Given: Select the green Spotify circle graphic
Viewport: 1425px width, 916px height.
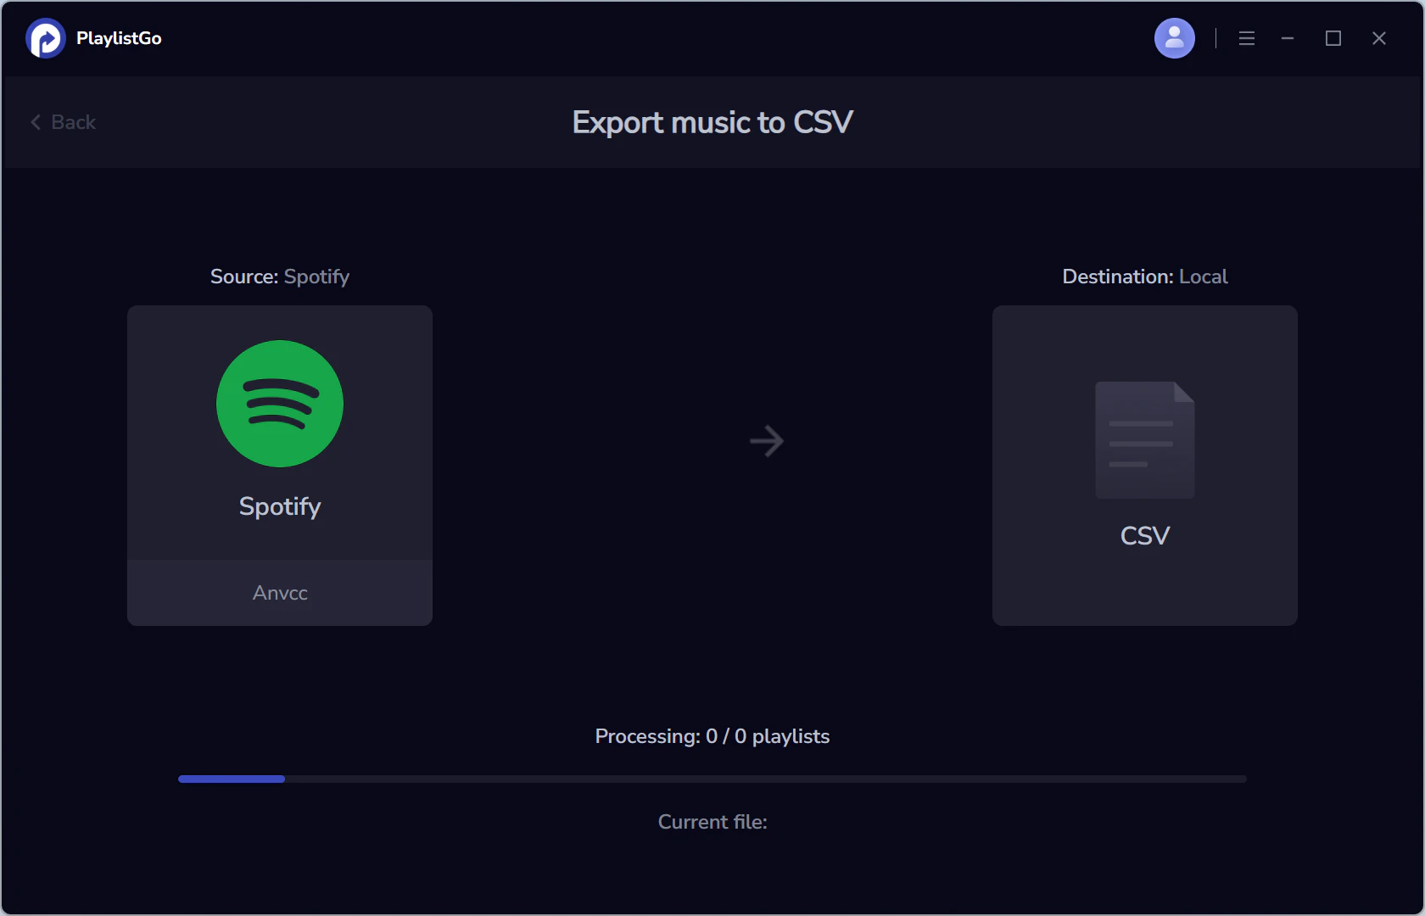Looking at the screenshot, I should [x=280, y=405].
